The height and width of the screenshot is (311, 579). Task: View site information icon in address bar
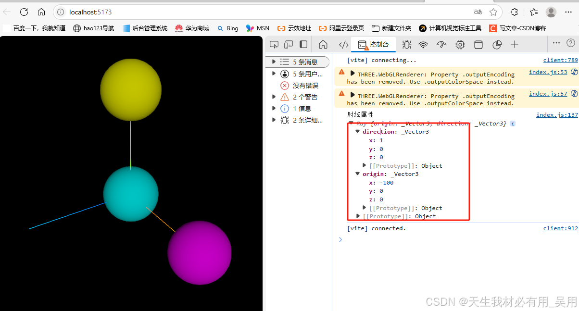61,12
